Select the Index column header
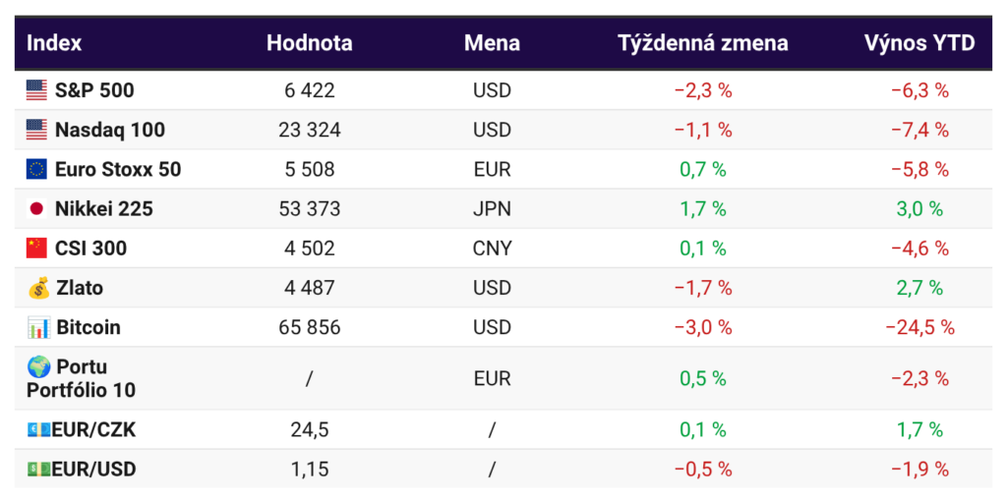The image size is (1007, 498). tap(54, 43)
